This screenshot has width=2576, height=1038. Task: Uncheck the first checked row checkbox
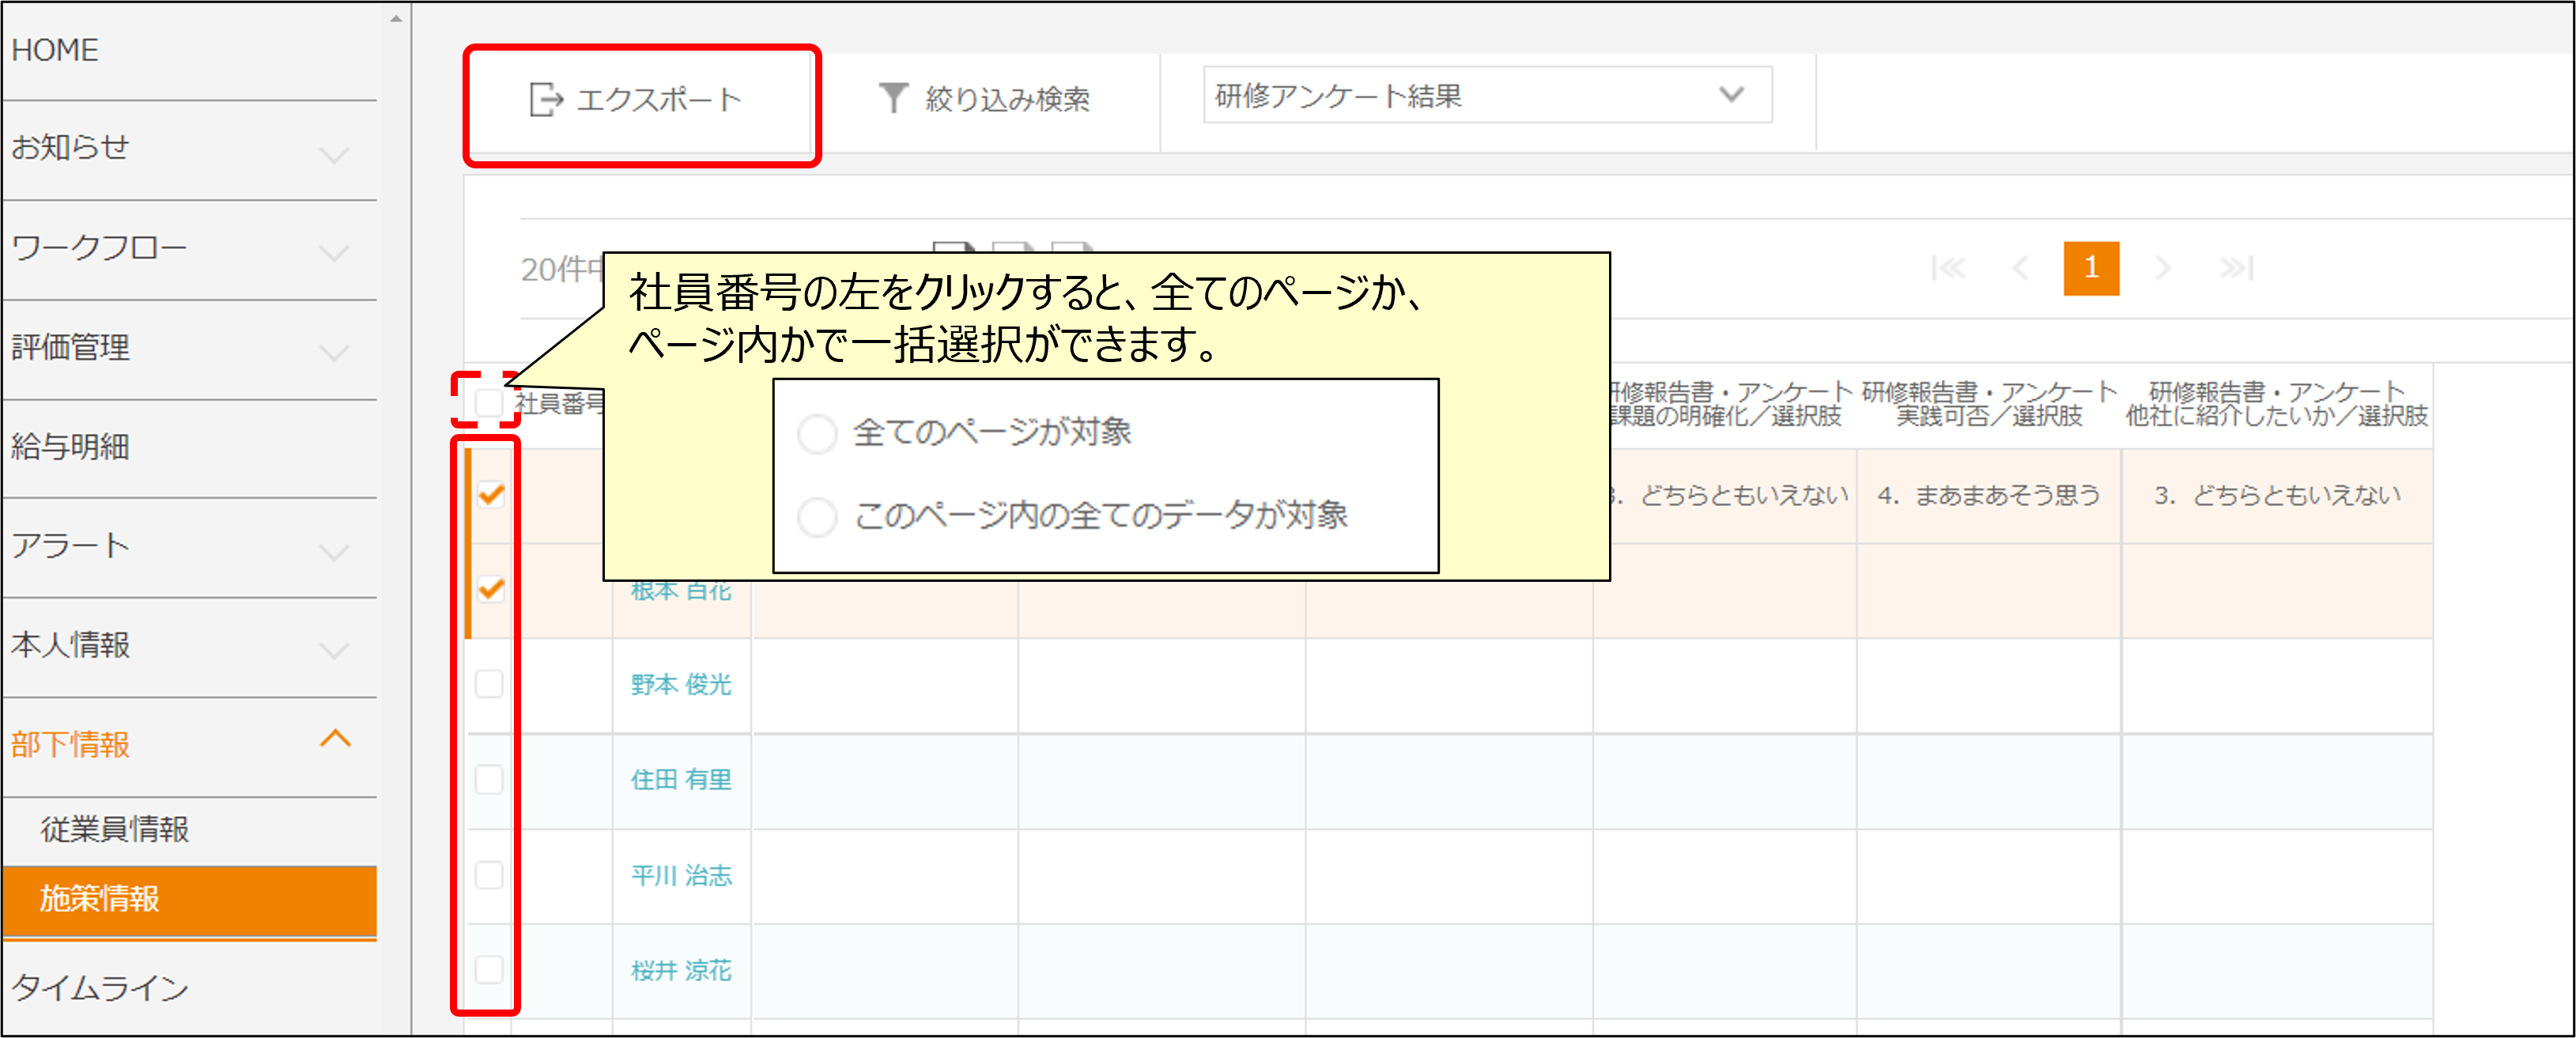(490, 495)
